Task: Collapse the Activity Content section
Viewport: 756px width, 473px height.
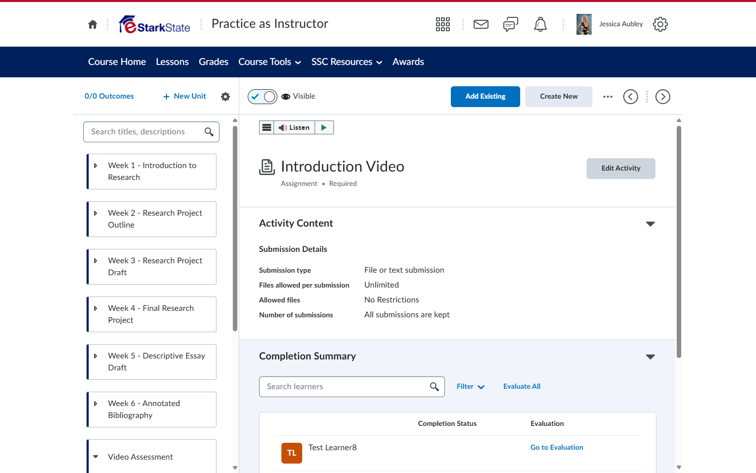Action: click(x=650, y=224)
